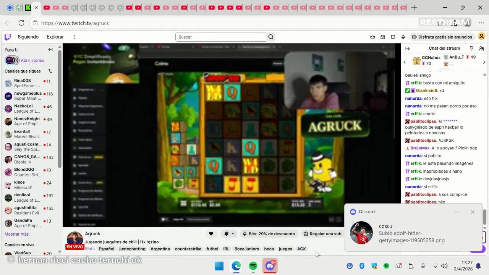Open the Windows Start menu
Viewport: 489px width, 275px height.
[x=219, y=266]
